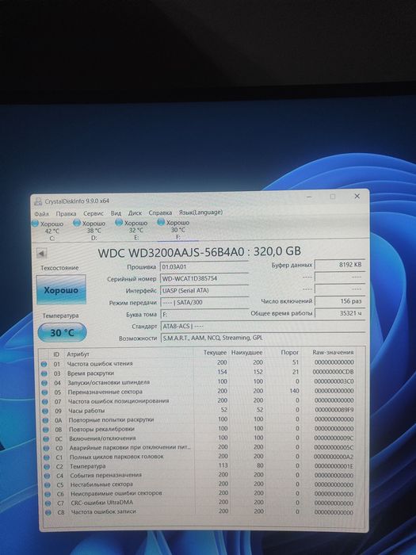The width and height of the screenshot is (416, 555).
Task: Click status dot for attribute C5
Action: tap(48, 485)
